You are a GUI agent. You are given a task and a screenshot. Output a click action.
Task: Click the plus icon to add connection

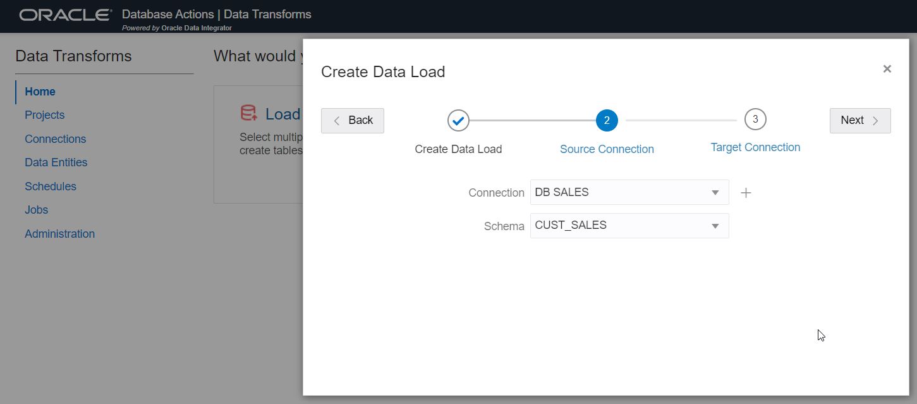point(746,193)
